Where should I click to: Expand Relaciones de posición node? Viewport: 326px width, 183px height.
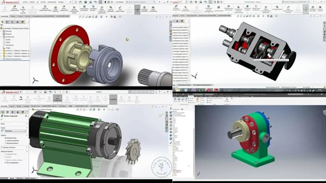click(1, 59)
